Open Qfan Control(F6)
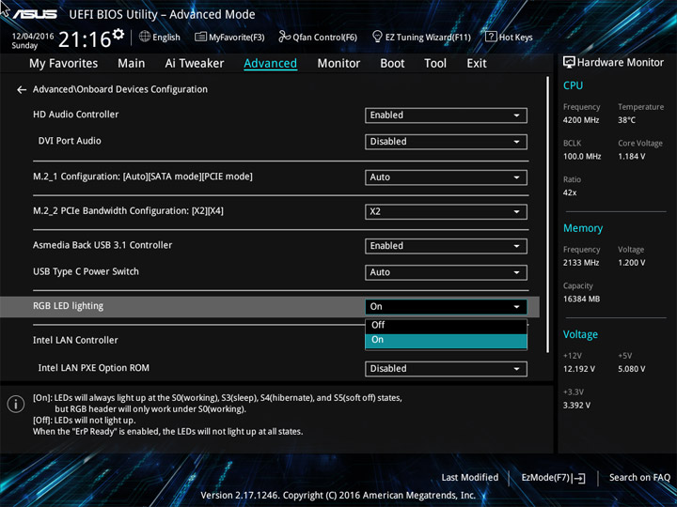 pos(318,37)
